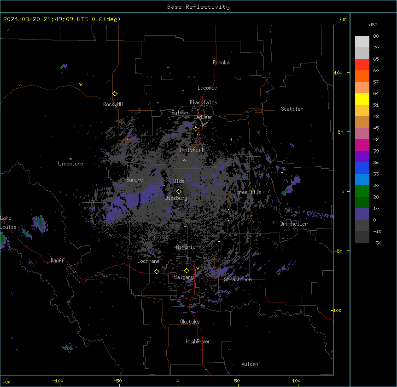The image size is (397, 387).
Task: Click the HighRiver town label
Action: (198, 341)
